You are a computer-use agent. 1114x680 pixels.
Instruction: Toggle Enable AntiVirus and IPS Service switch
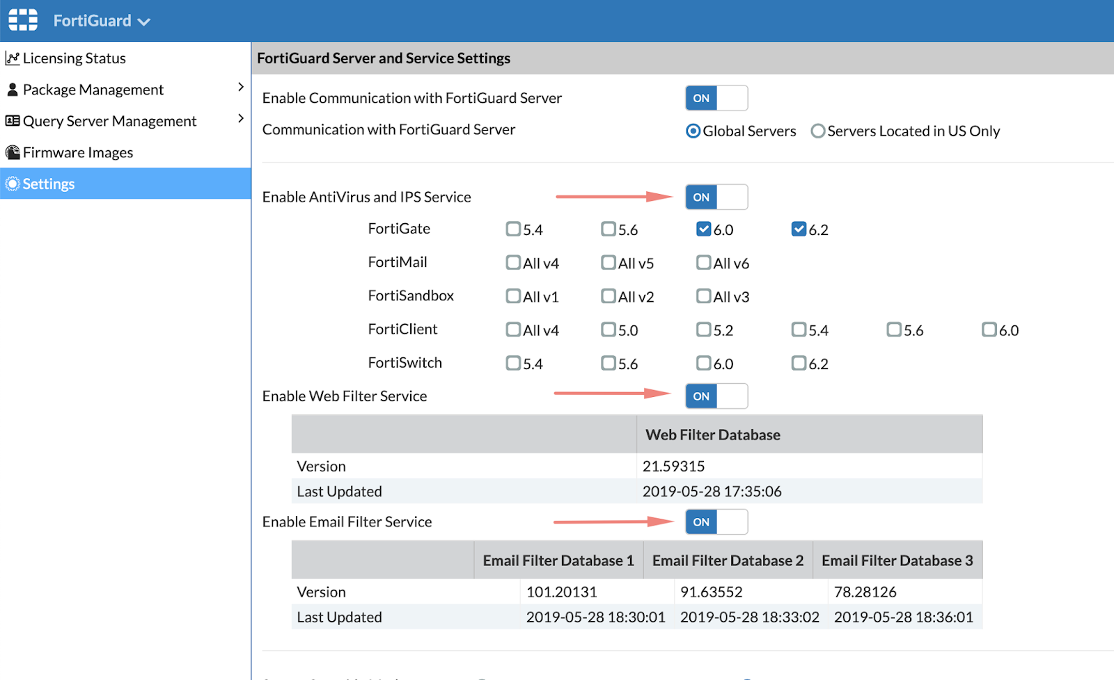(716, 197)
